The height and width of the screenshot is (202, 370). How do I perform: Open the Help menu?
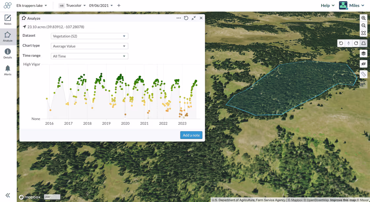[x=327, y=5]
